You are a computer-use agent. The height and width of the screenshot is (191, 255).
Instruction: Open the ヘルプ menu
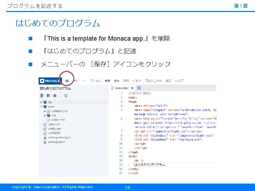tap(179, 81)
